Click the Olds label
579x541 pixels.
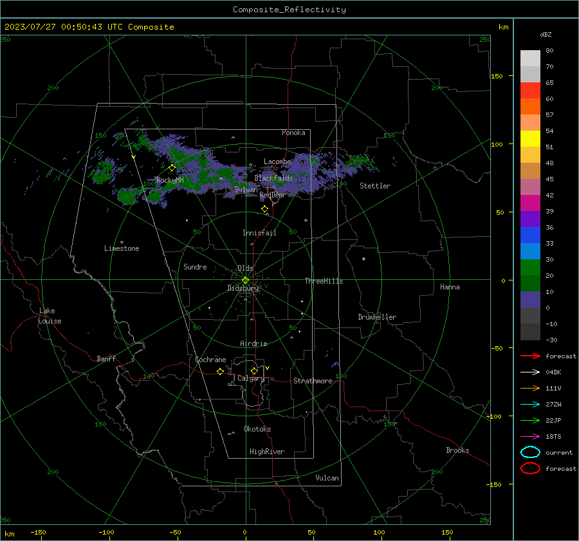tap(245, 268)
